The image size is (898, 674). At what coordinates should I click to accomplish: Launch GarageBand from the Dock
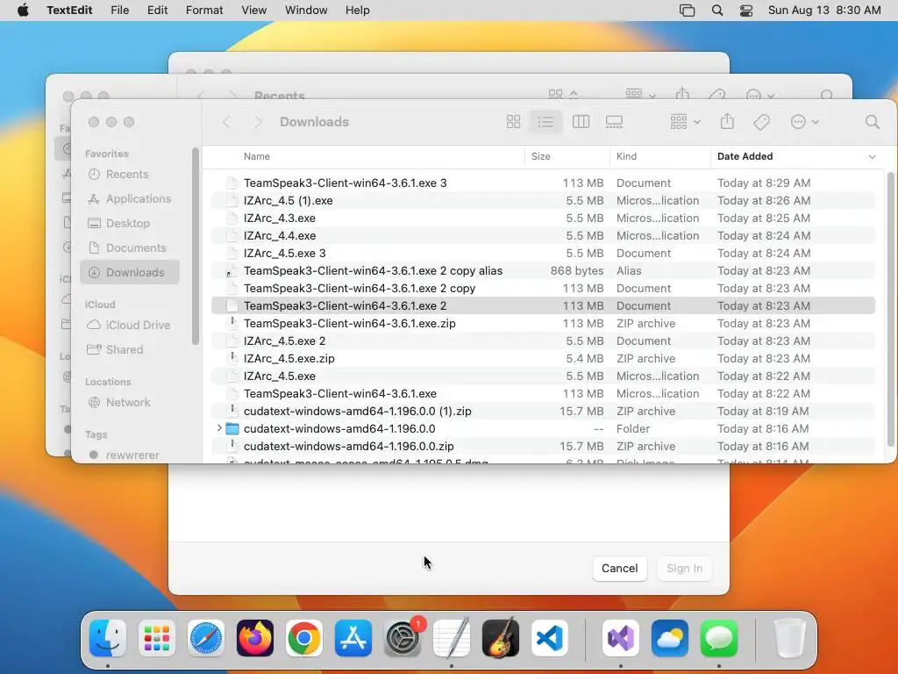(501, 638)
